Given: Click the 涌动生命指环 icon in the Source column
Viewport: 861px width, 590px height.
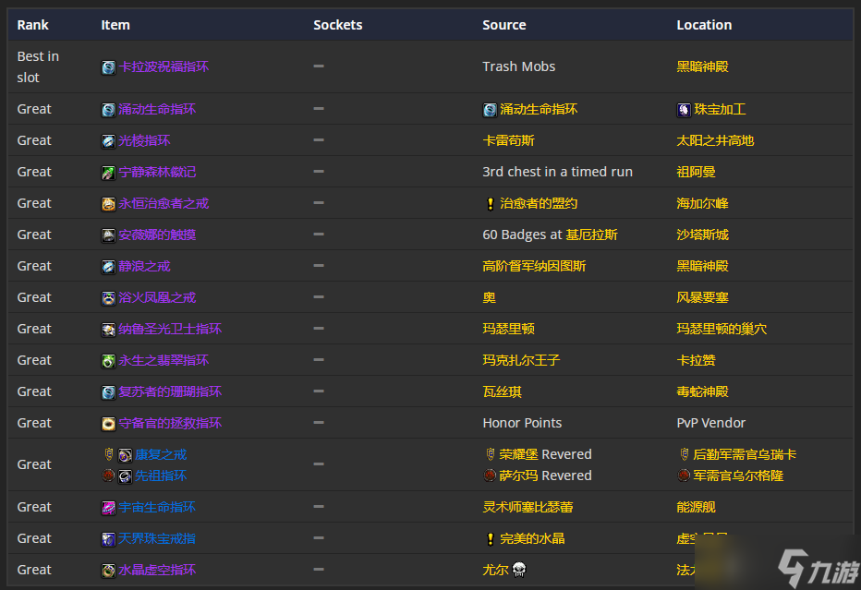Looking at the screenshot, I should coord(490,110).
